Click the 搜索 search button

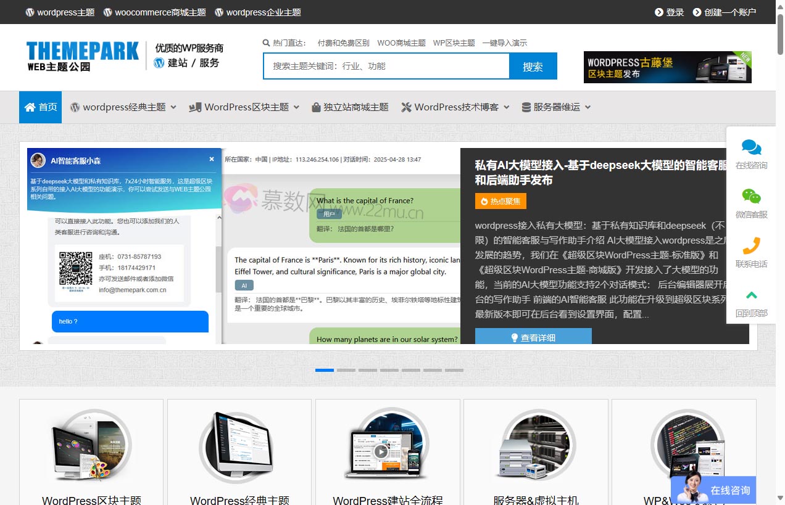[533, 65]
